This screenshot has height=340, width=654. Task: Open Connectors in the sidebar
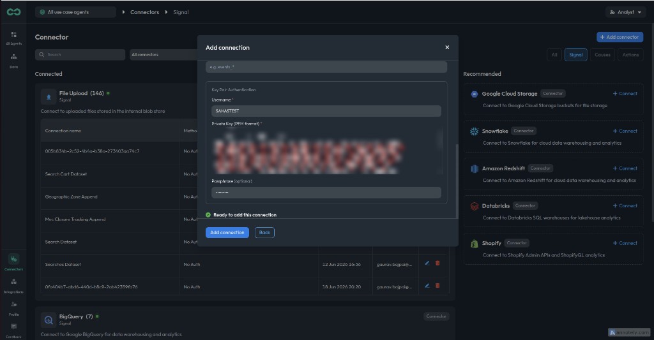14,263
